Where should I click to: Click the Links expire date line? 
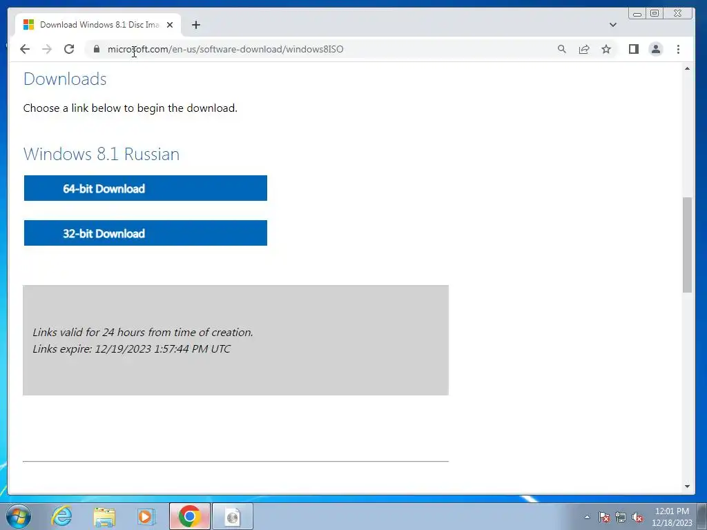132,349
